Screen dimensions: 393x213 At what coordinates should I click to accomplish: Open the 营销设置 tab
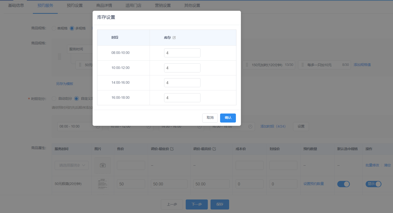click(163, 6)
